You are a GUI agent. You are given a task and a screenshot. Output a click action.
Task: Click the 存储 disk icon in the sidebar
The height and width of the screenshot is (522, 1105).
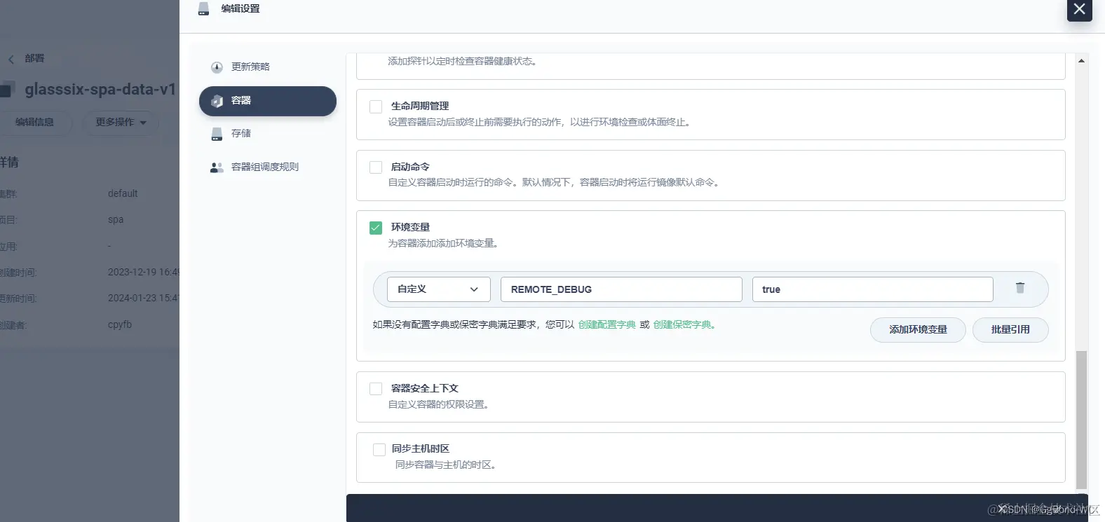click(x=217, y=134)
